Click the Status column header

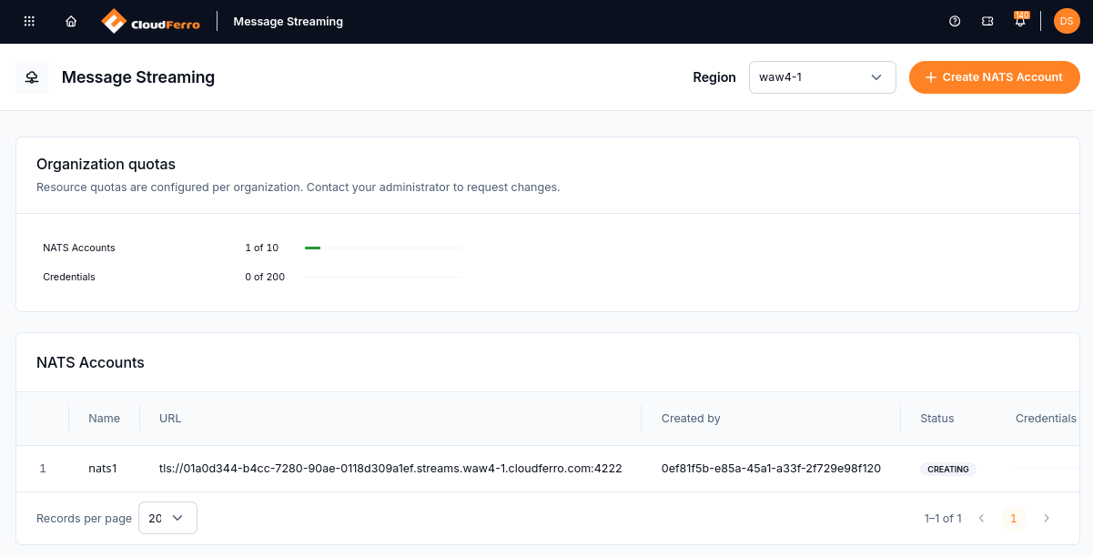pyautogui.click(x=937, y=419)
